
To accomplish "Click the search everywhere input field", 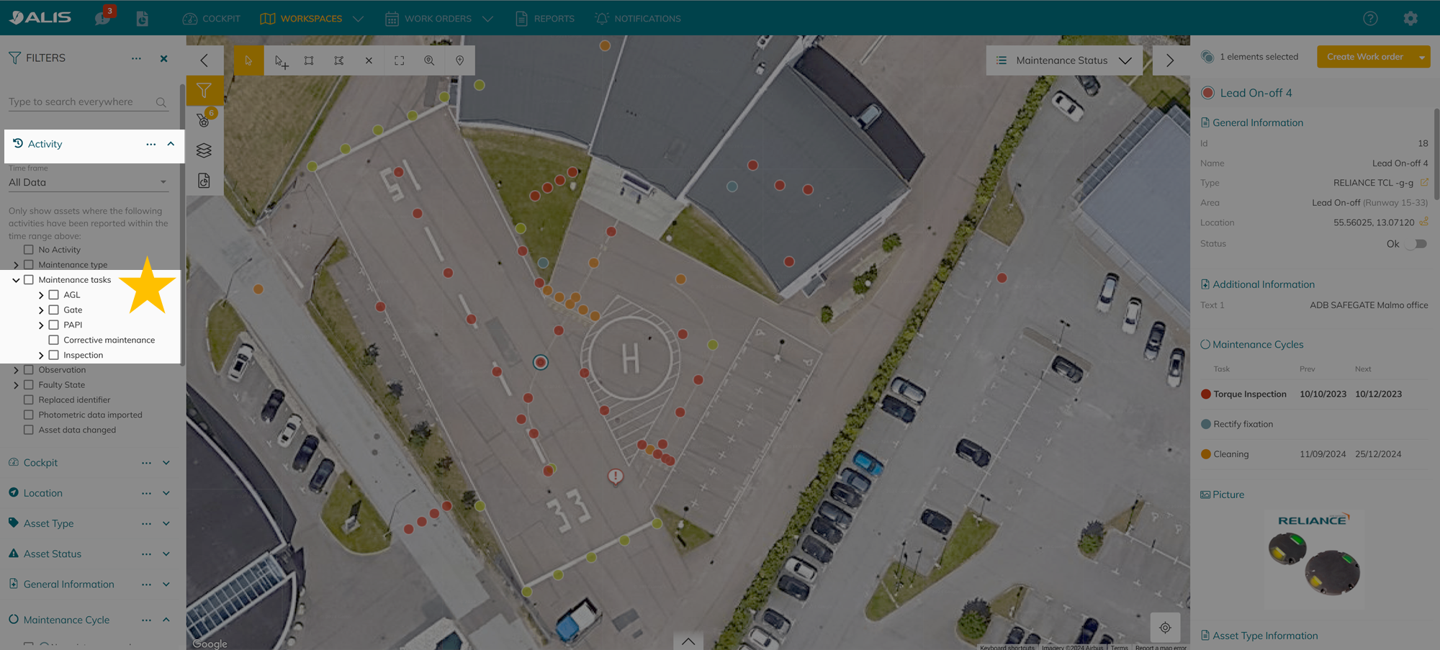I will [81, 102].
